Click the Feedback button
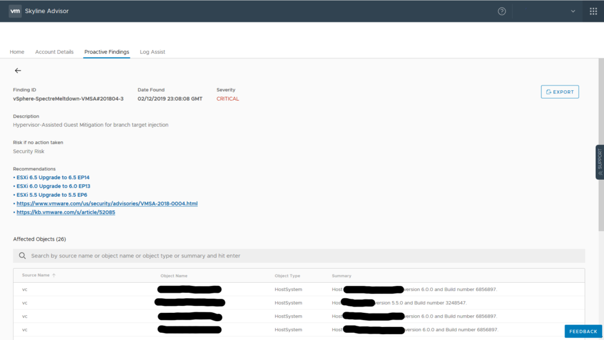 tap(583, 331)
